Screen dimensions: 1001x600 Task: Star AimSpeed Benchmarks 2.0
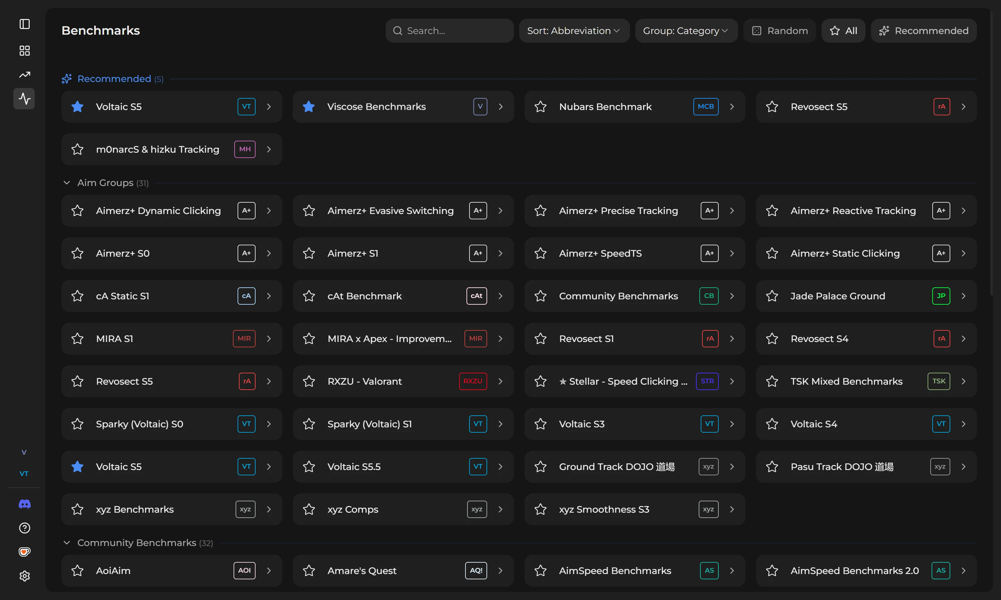click(772, 570)
